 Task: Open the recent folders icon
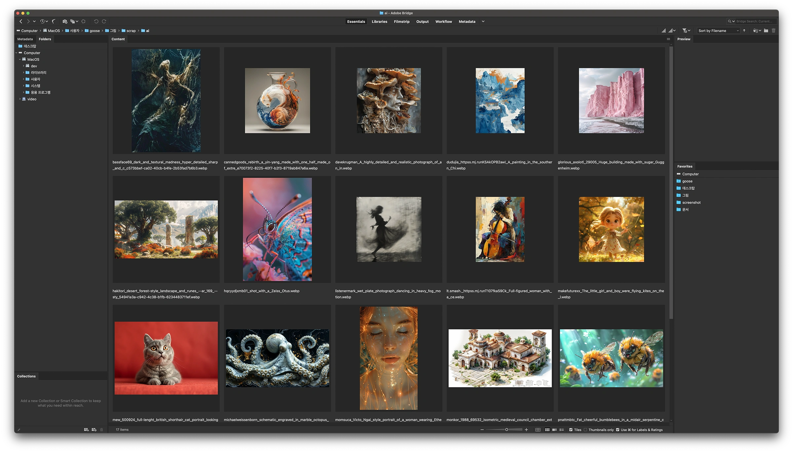pyautogui.click(x=757, y=31)
